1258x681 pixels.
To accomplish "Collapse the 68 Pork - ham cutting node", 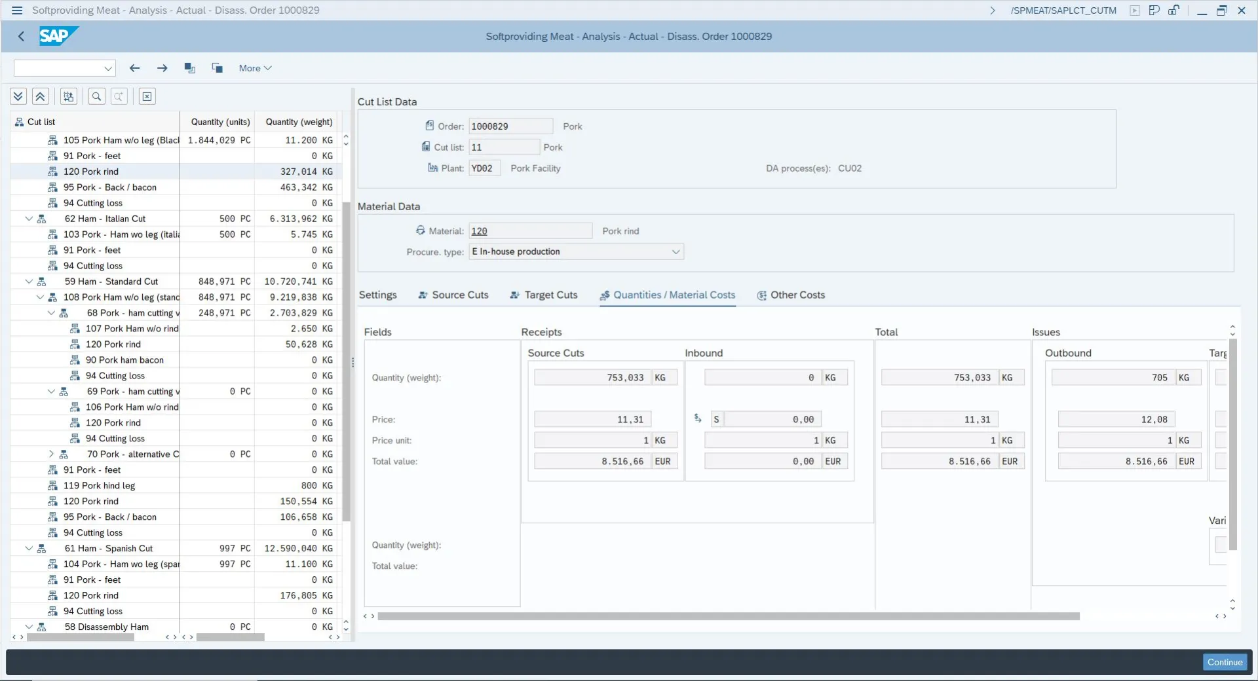I will click(51, 313).
